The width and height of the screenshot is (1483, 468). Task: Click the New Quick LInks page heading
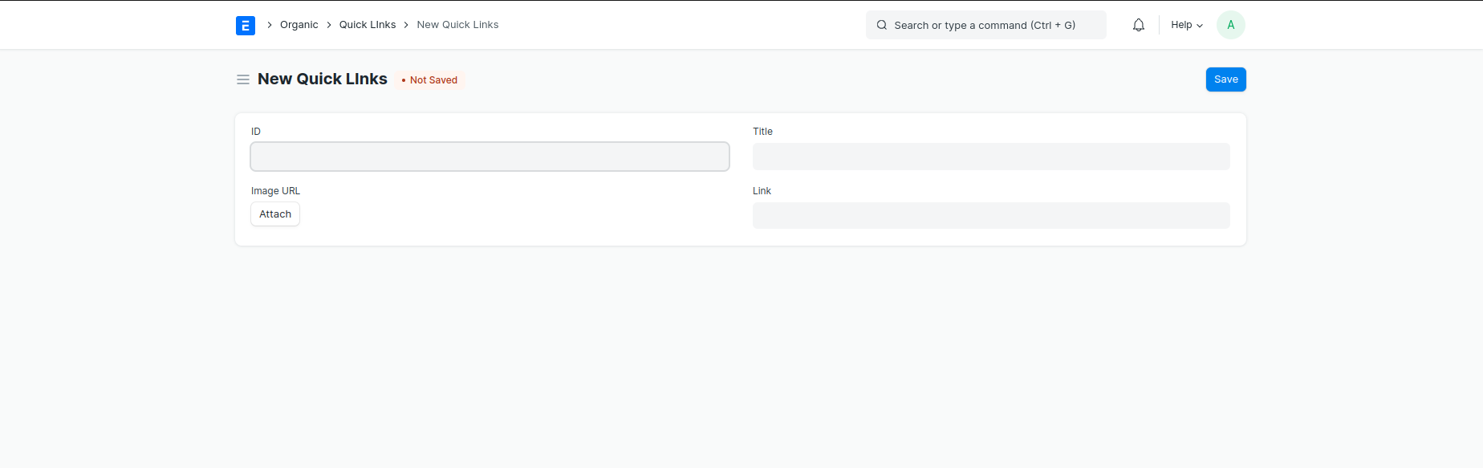click(322, 79)
